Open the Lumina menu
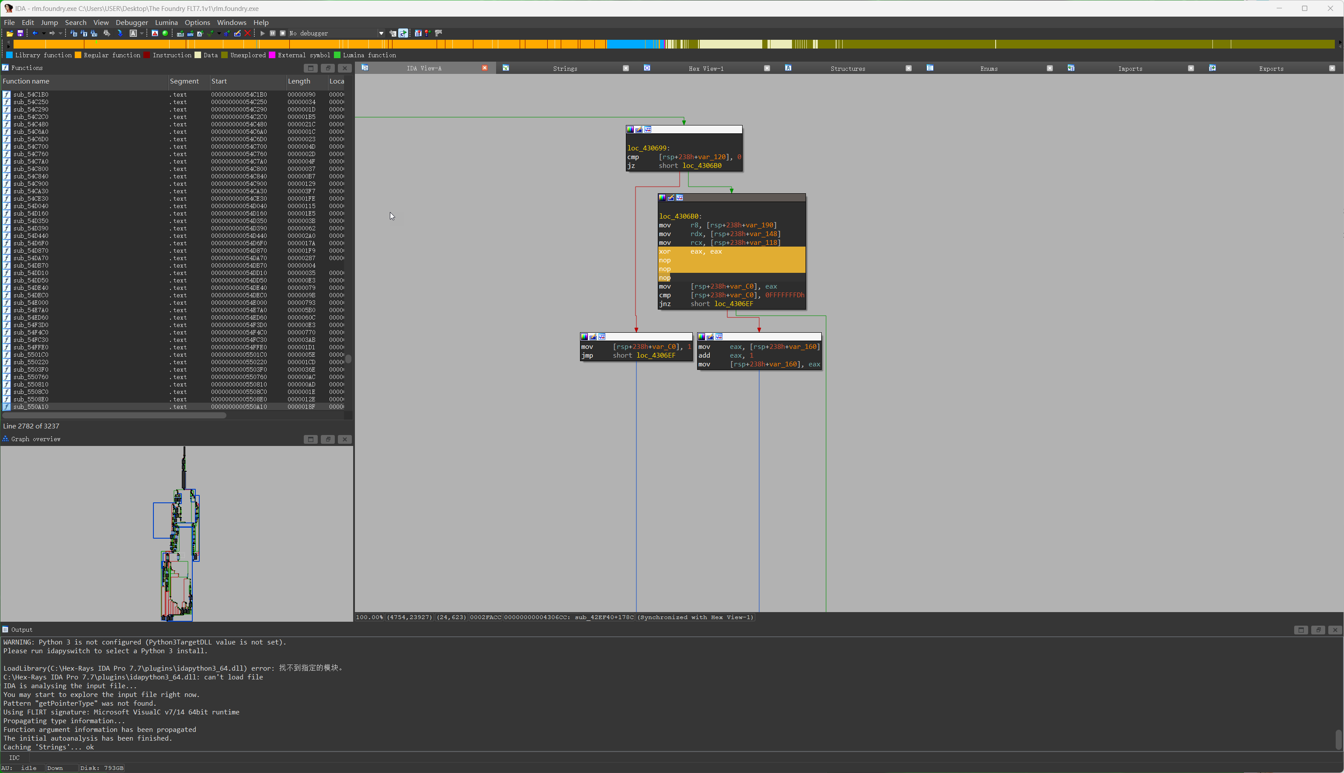This screenshot has height=773, width=1344. click(x=166, y=22)
